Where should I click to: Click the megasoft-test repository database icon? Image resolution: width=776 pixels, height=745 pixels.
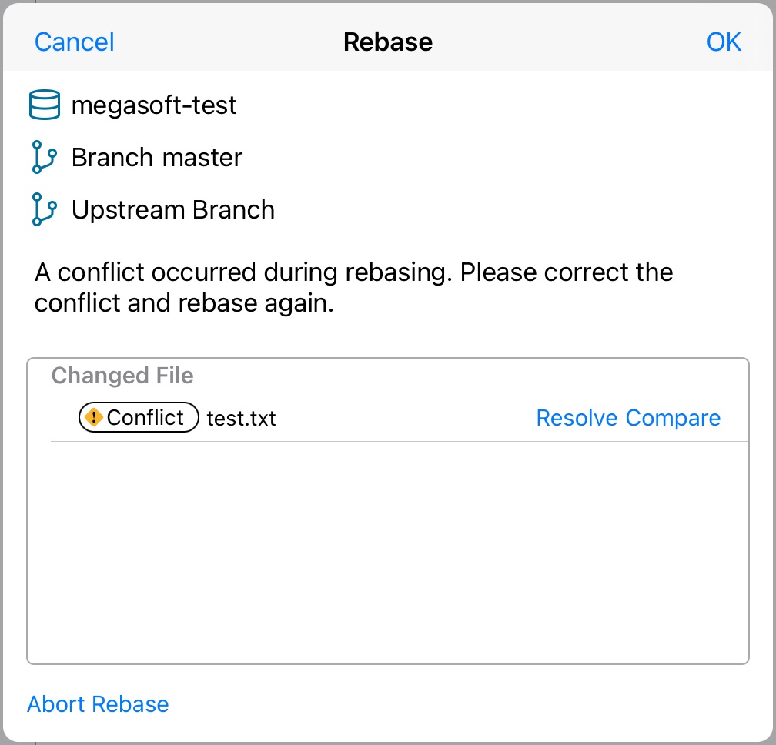[45, 105]
